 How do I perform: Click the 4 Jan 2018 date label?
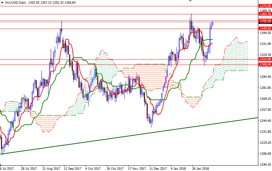(x=178, y=168)
